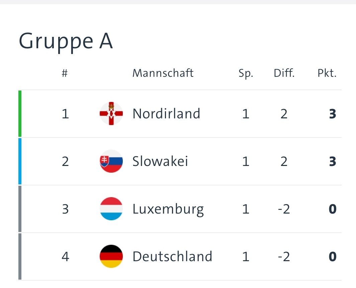Click the Pkt. column header

(x=327, y=73)
